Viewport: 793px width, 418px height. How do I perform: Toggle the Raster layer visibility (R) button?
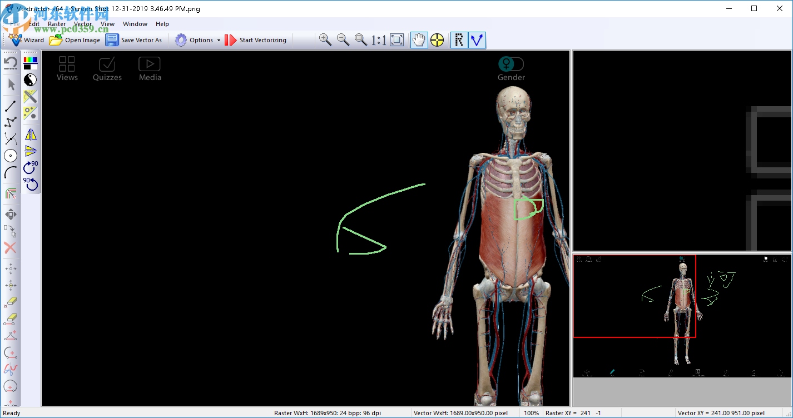click(459, 40)
